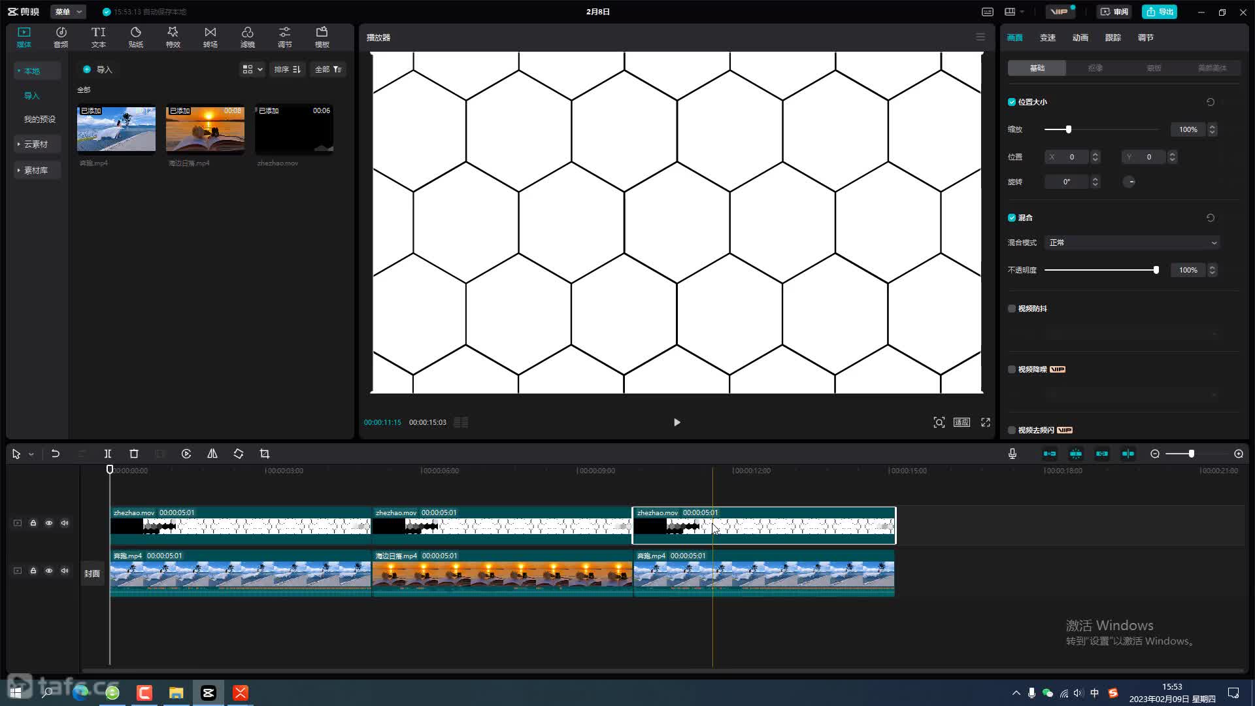Switch to the 动画 animation tab

pyautogui.click(x=1080, y=37)
